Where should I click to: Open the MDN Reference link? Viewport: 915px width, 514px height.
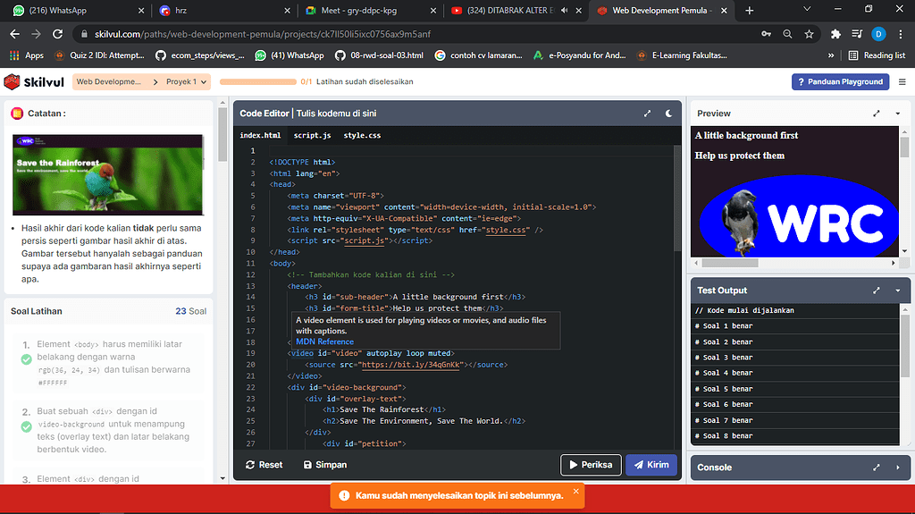(x=324, y=341)
